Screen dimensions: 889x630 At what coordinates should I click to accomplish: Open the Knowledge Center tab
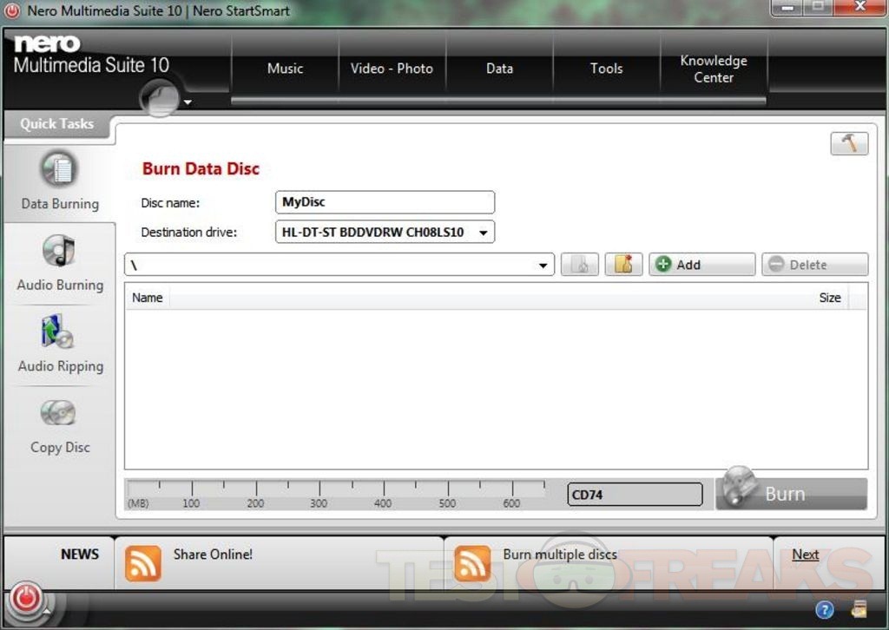713,69
